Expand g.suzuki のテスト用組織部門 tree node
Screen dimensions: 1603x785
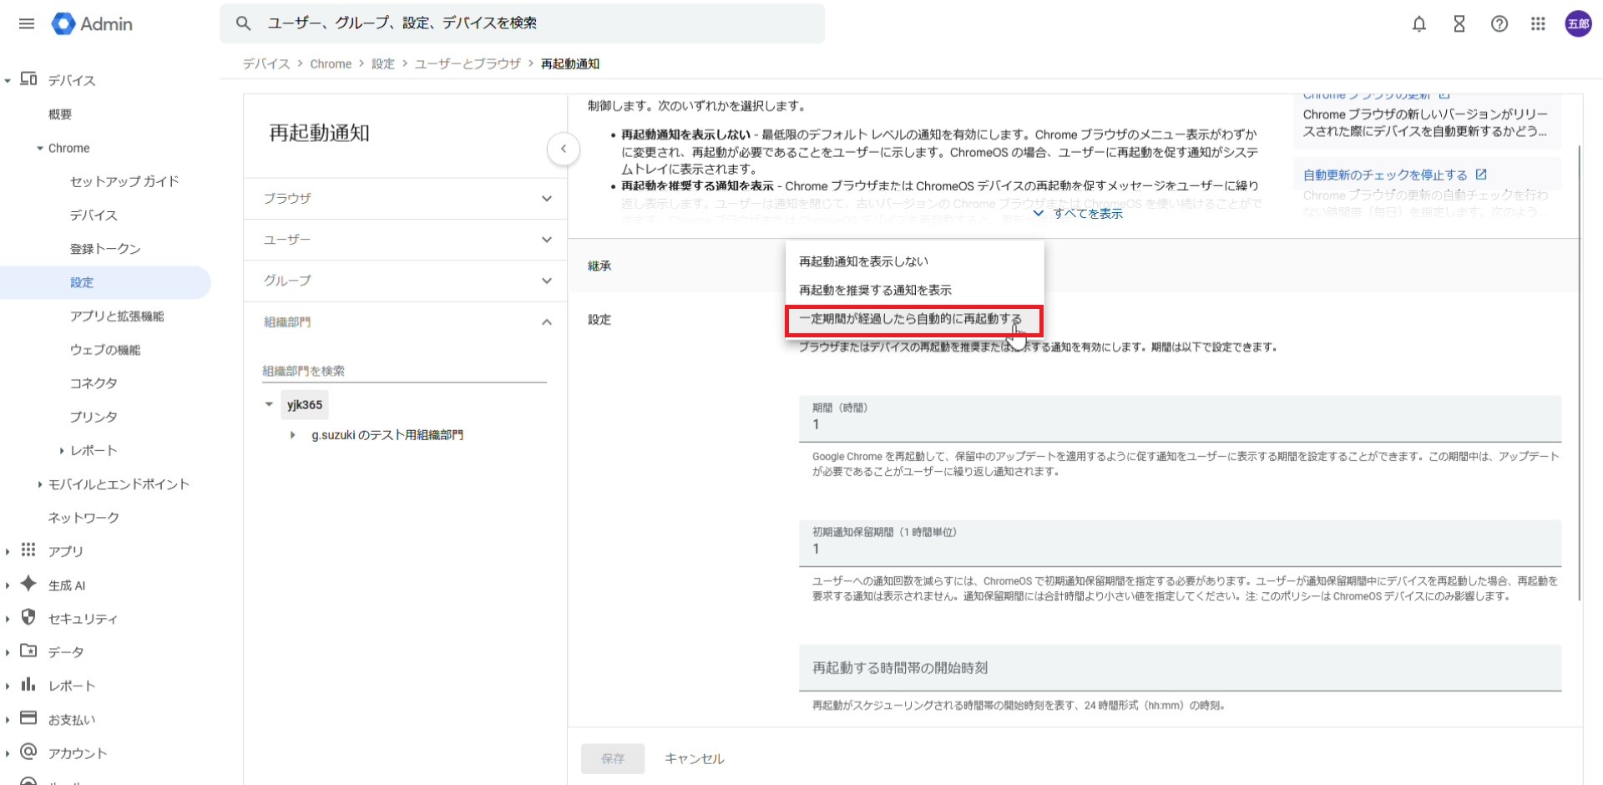[x=292, y=435]
